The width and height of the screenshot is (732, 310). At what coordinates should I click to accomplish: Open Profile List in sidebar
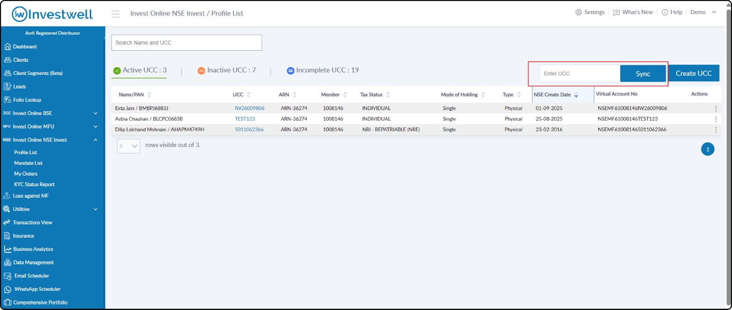(26, 152)
